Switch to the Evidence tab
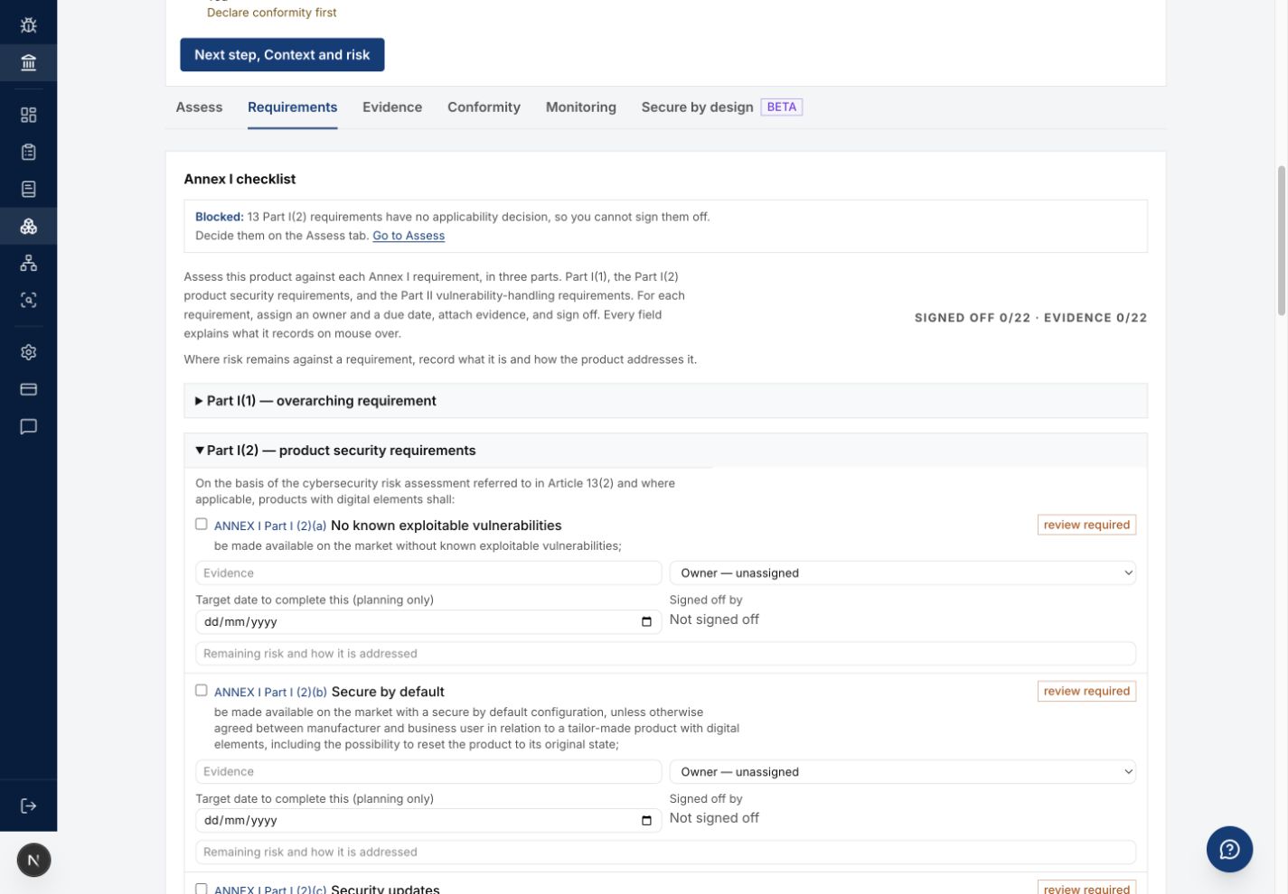 point(392,107)
